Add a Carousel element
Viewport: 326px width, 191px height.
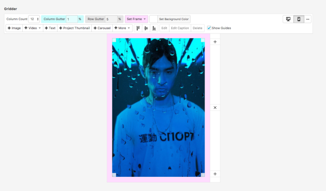click(x=102, y=28)
